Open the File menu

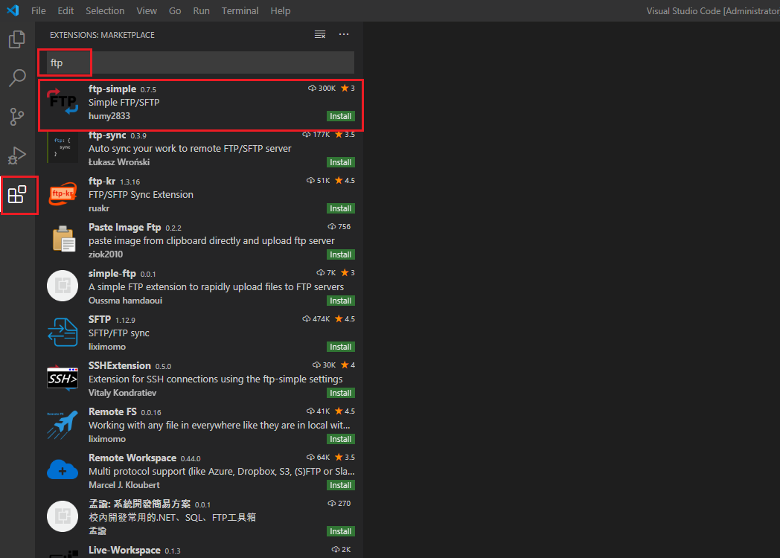38,10
